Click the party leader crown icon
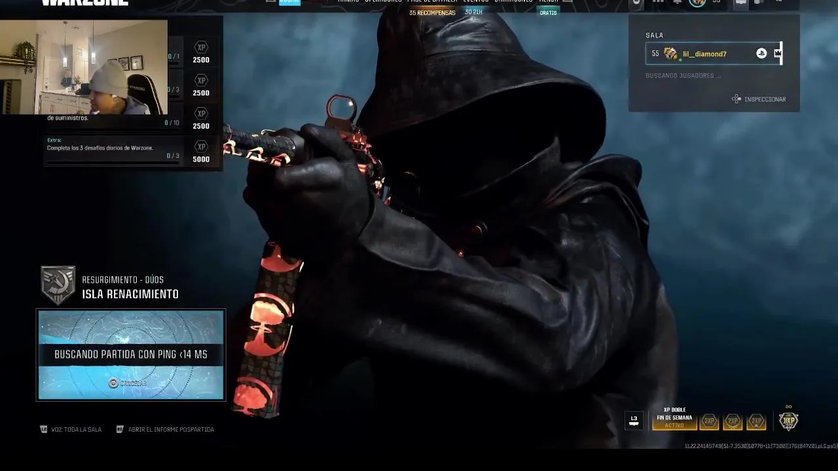The image size is (838, 471). click(777, 54)
